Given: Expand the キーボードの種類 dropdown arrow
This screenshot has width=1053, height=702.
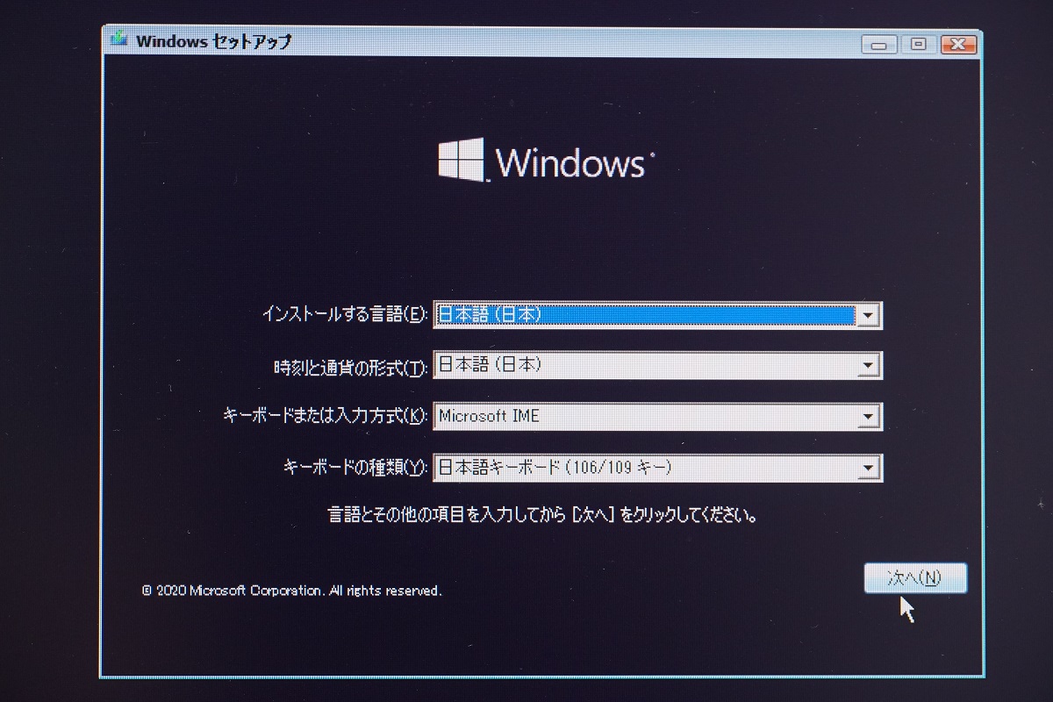Looking at the screenshot, I should [868, 468].
